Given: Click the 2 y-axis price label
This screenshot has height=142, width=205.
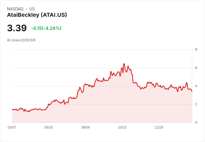Looking at the screenshot, I should (x=196, y=104).
